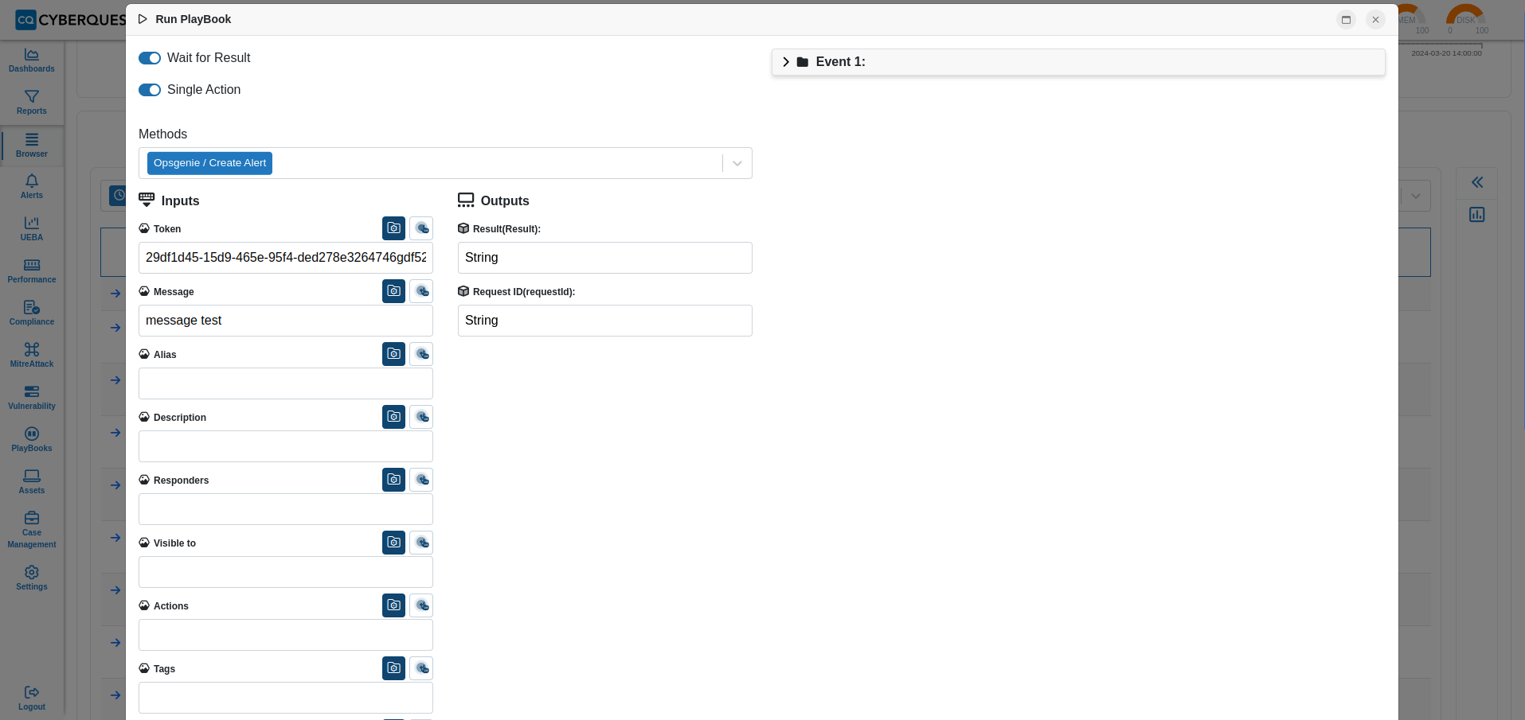
Task: Click the Message input field
Action: pyautogui.click(x=286, y=321)
